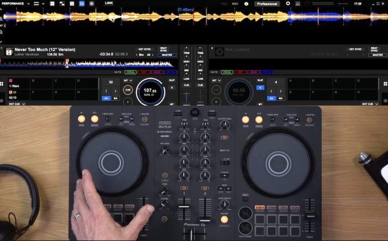Disable highlighted quantize Q on deck 2
This screenshot has width=388, height=241.
(260, 87)
